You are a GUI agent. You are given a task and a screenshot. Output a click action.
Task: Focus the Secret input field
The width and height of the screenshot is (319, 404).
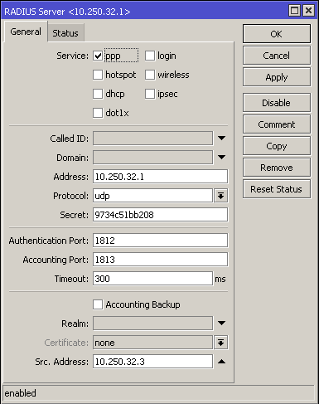click(x=160, y=215)
